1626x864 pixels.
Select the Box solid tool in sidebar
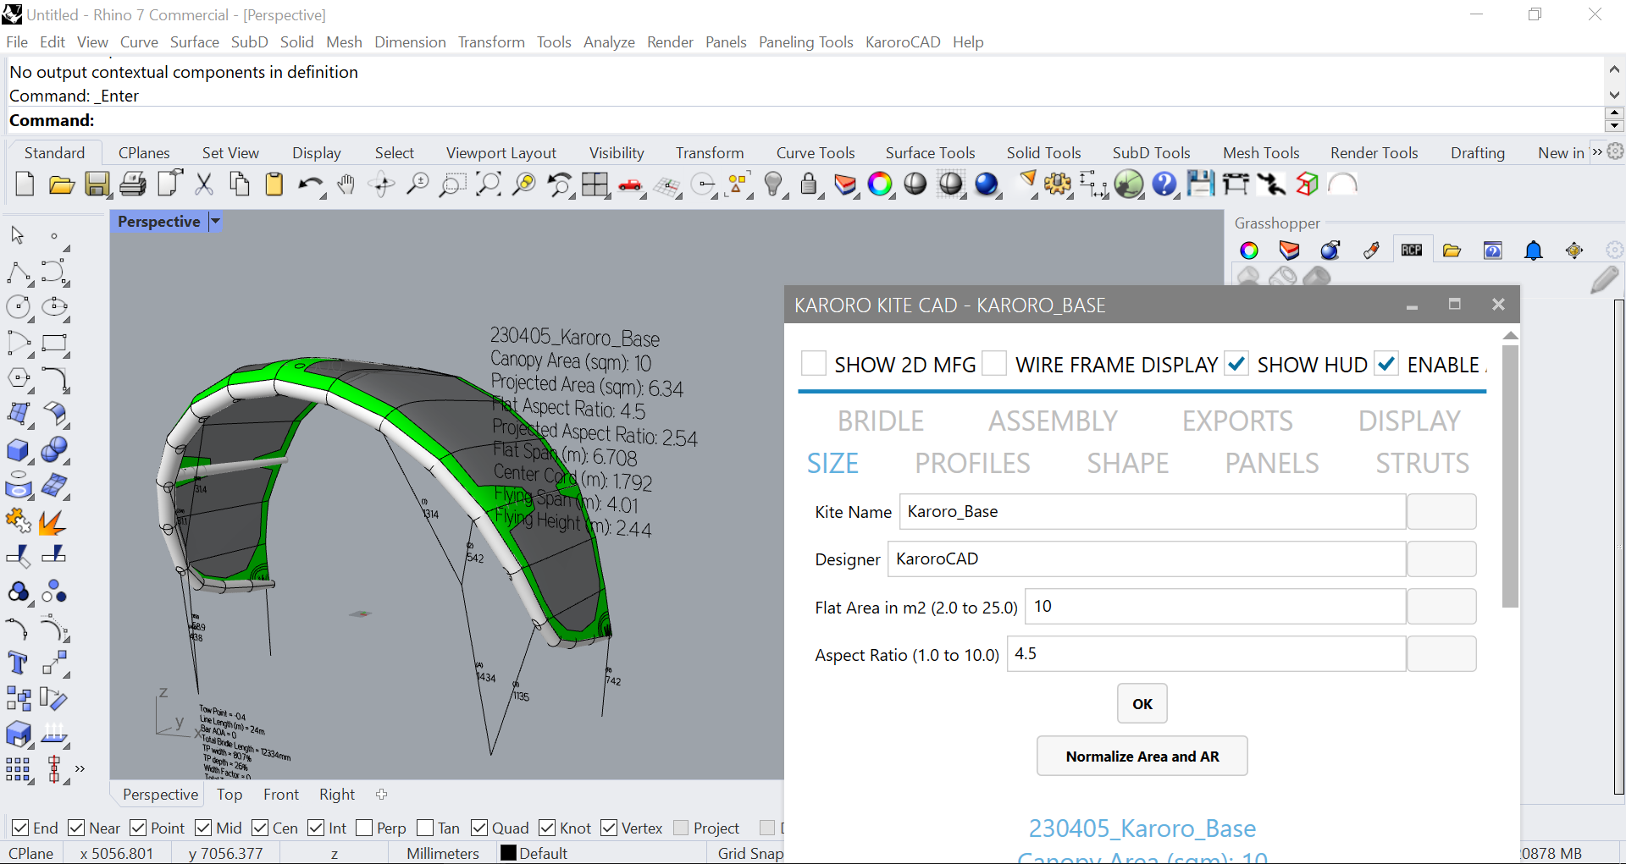(x=19, y=449)
